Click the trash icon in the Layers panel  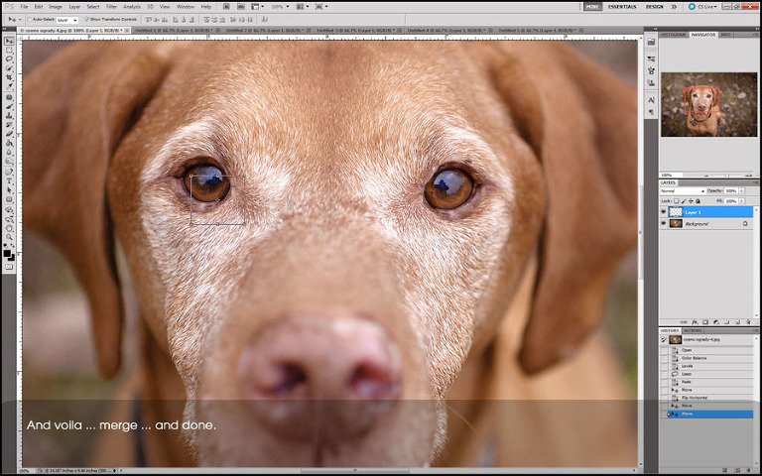pos(749,322)
